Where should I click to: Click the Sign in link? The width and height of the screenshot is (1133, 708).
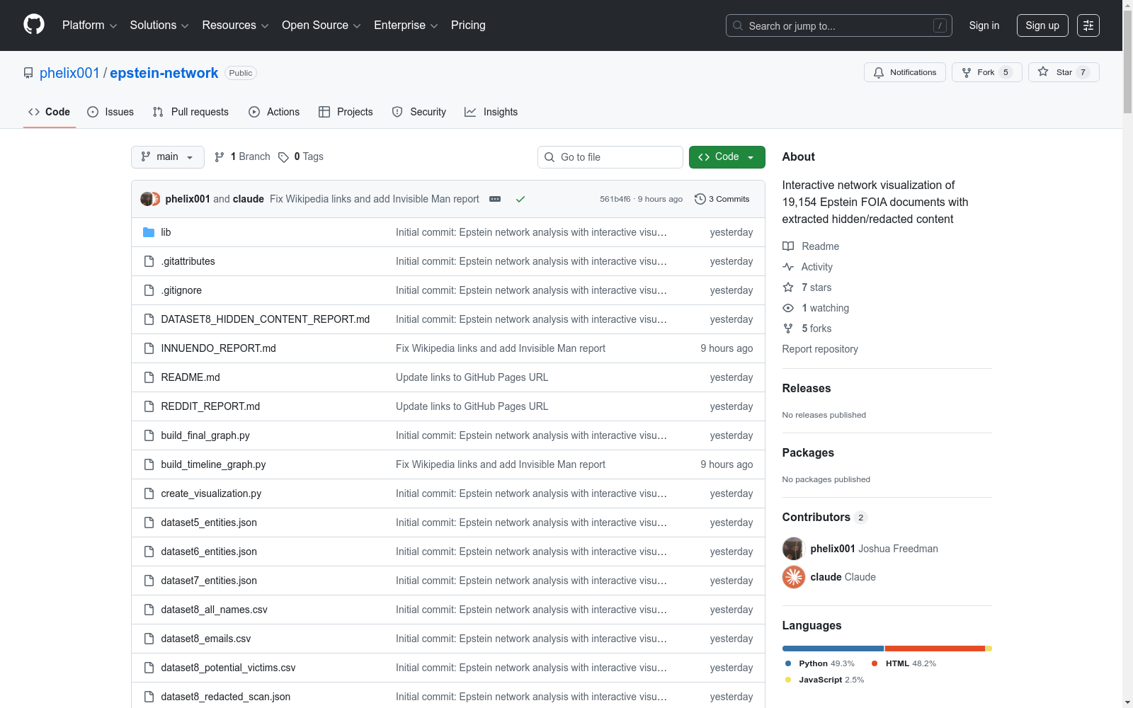[x=984, y=25]
